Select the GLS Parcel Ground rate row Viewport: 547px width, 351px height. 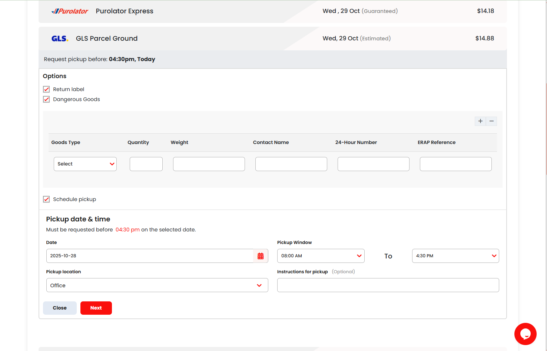pos(222,38)
